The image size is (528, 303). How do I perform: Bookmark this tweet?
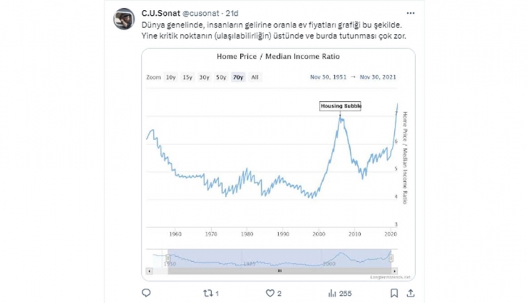[393, 293]
